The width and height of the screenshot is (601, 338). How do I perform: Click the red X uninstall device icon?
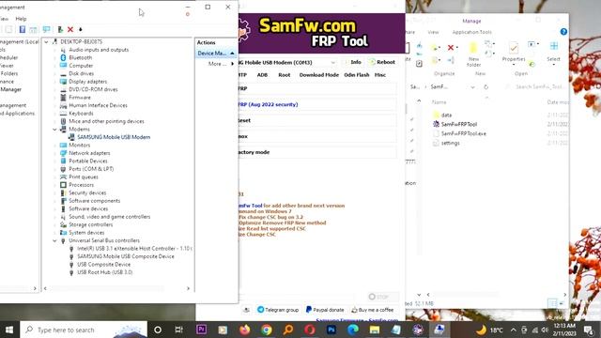[x=70, y=29]
